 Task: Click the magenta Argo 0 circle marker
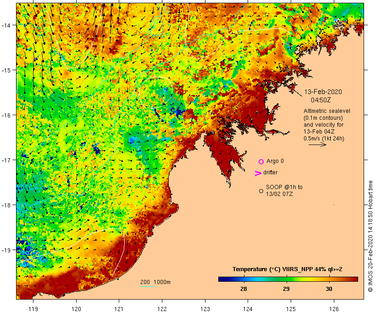261,162
